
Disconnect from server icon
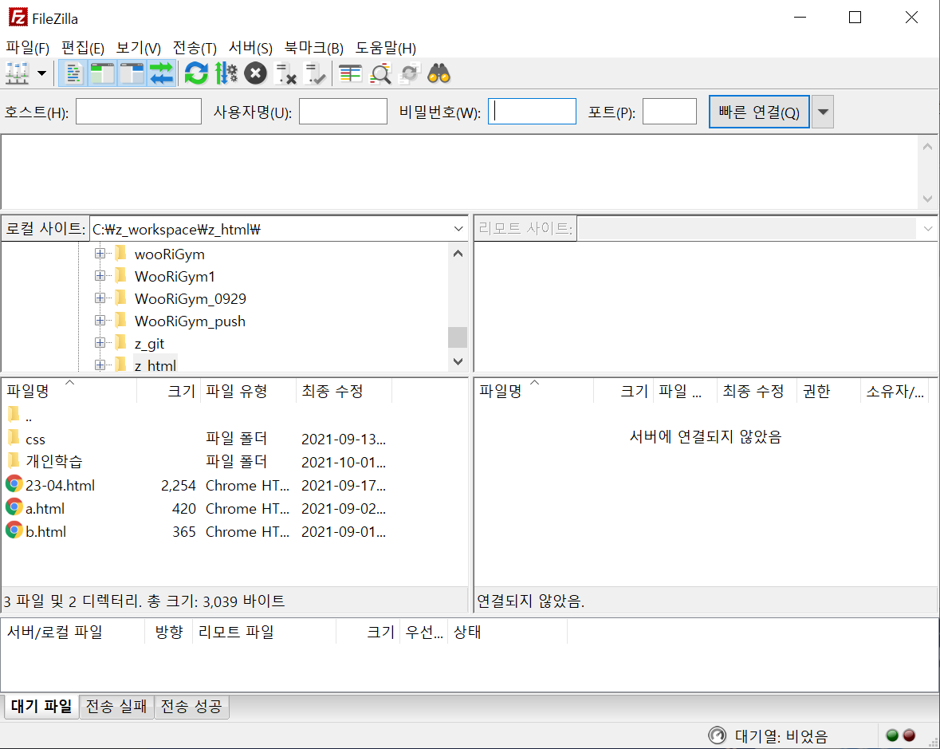pyautogui.click(x=285, y=73)
